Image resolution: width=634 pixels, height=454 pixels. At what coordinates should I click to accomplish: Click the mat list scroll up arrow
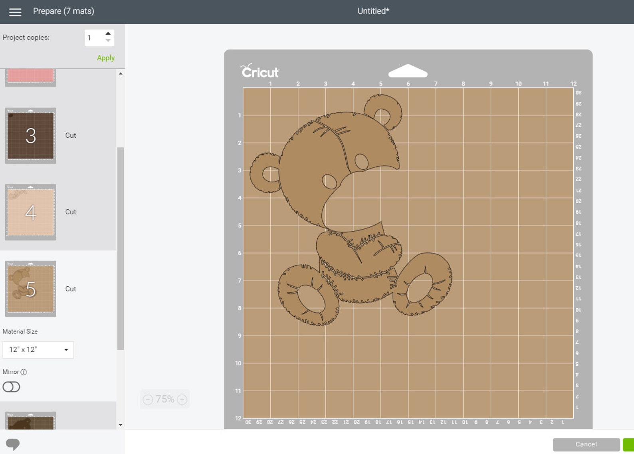click(121, 73)
